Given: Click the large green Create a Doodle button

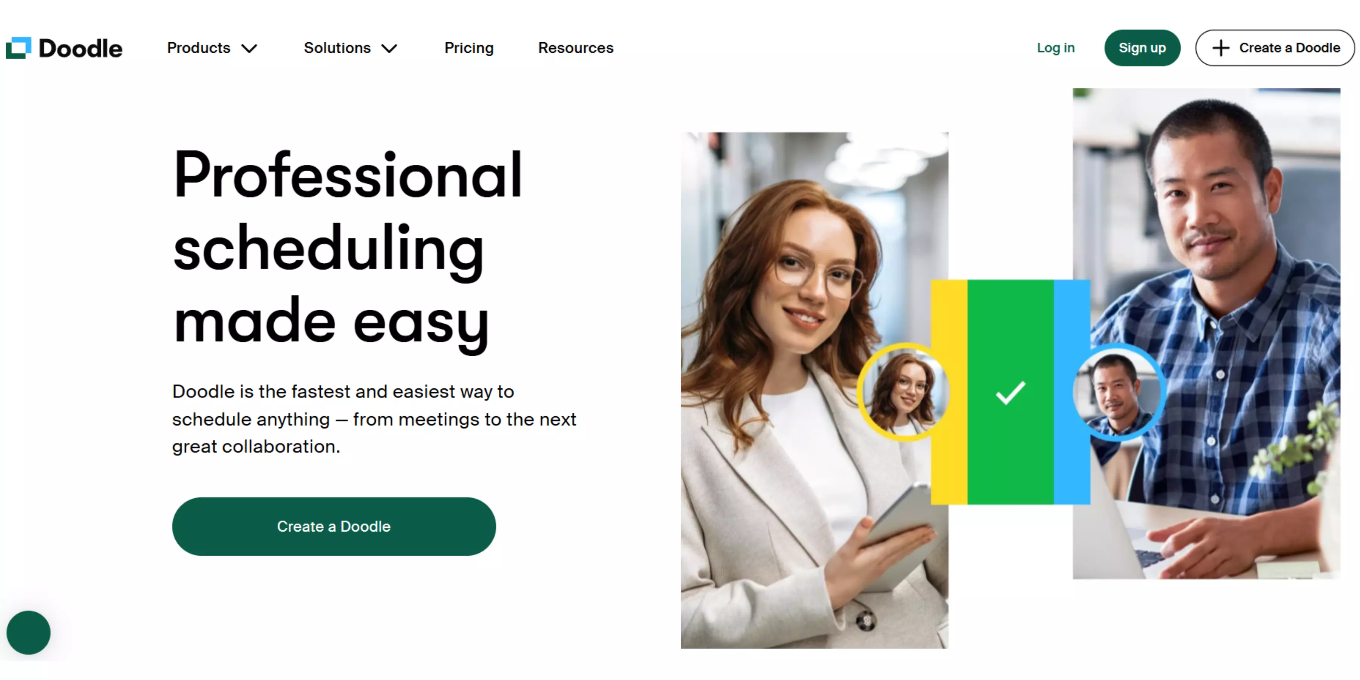Looking at the screenshot, I should pyautogui.click(x=334, y=526).
